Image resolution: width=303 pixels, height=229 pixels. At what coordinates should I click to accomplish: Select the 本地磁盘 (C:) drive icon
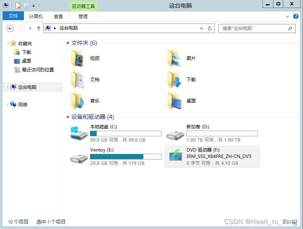pyautogui.click(x=78, y=133)
